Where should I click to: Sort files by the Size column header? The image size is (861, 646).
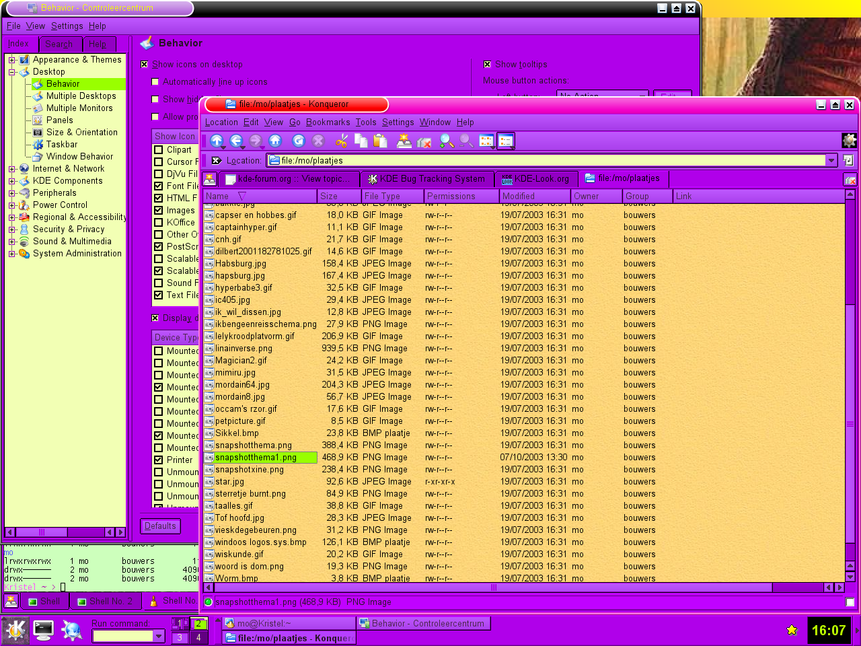pos(338,196)
